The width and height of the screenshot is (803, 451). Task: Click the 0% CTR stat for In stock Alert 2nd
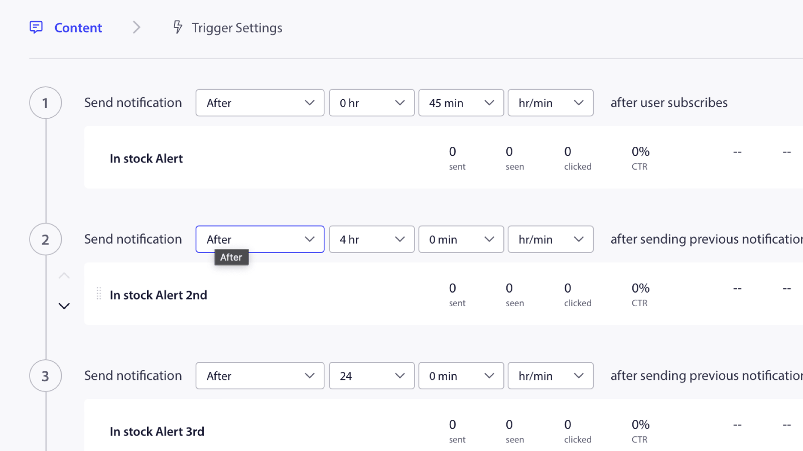(x=639, y=294)
